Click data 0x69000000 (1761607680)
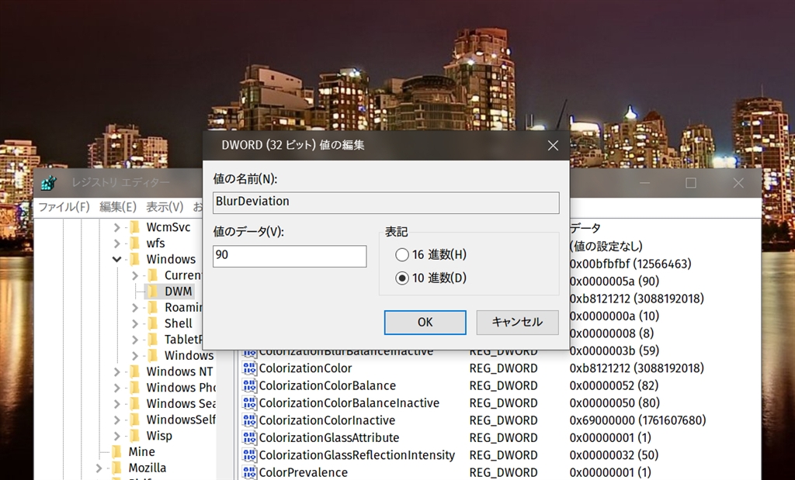The image size is (795, 480). coord(637,420)
